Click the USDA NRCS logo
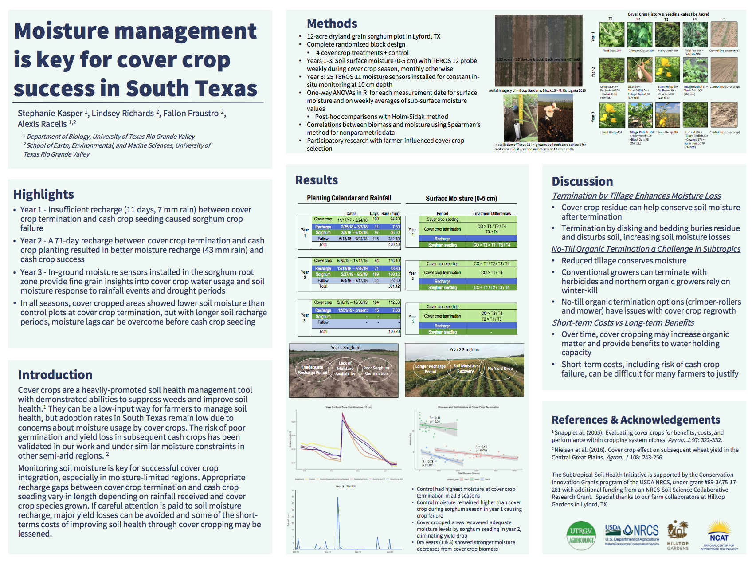The image size is (756, 565). pos(632,534)
